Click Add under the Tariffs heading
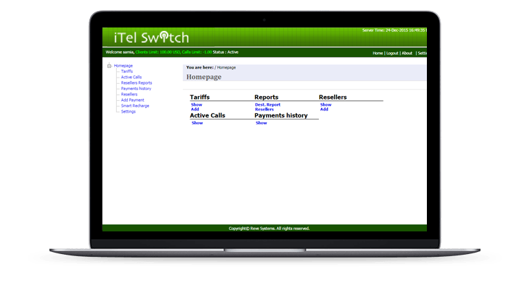 click(195, 109)
